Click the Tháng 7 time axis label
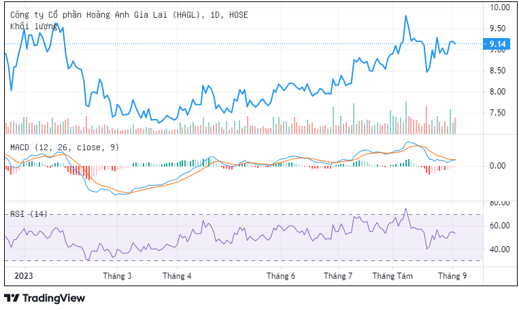Viewport: 519px width, 310px height. pos(338,276)
